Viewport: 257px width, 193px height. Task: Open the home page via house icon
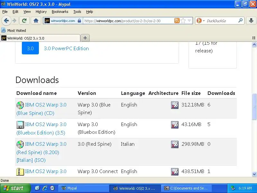[x=36, y=21]
